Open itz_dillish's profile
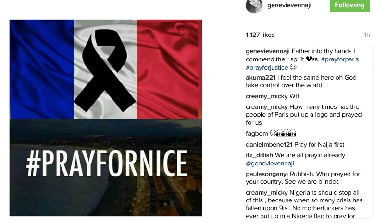The image size is (374, 223). pyautogui.click(x=259, y=155)
